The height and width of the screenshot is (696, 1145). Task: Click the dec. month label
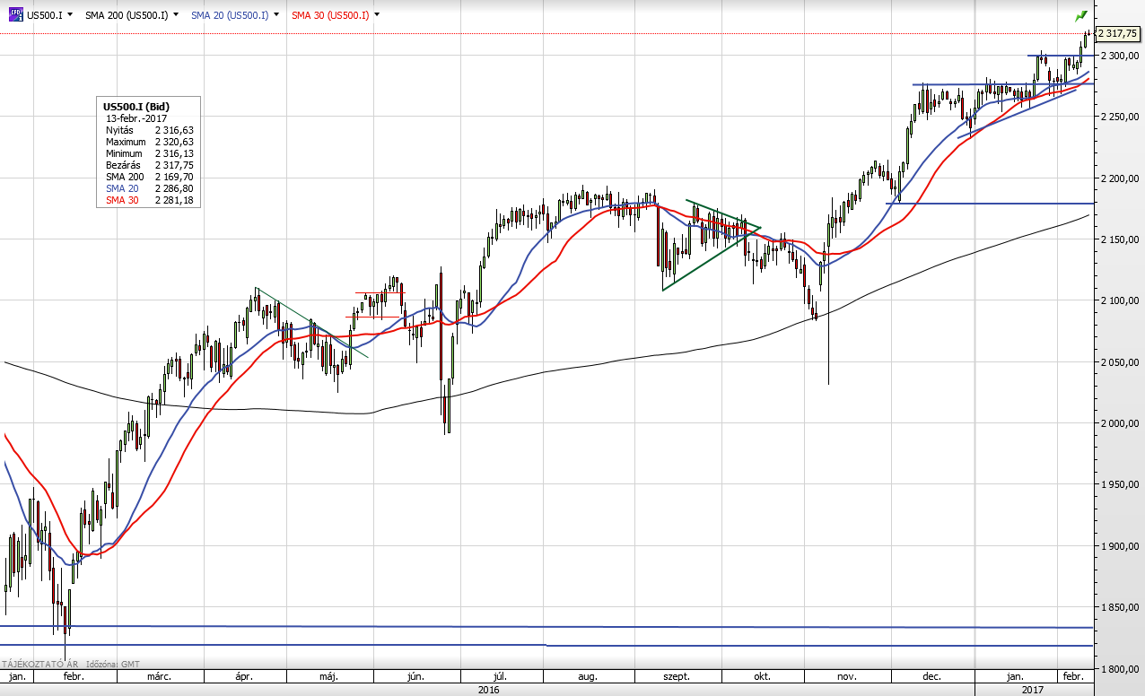[931, 677]
